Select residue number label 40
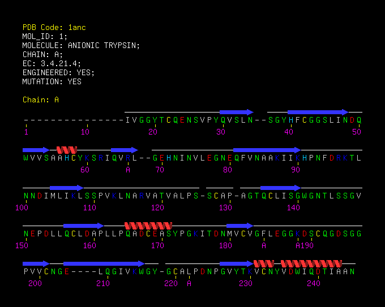385x307 pixels. [x=289, y=132]
